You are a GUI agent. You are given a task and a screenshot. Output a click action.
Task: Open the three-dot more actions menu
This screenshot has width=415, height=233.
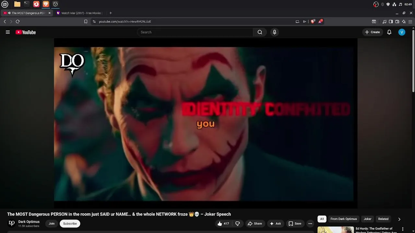click(310, 224)
